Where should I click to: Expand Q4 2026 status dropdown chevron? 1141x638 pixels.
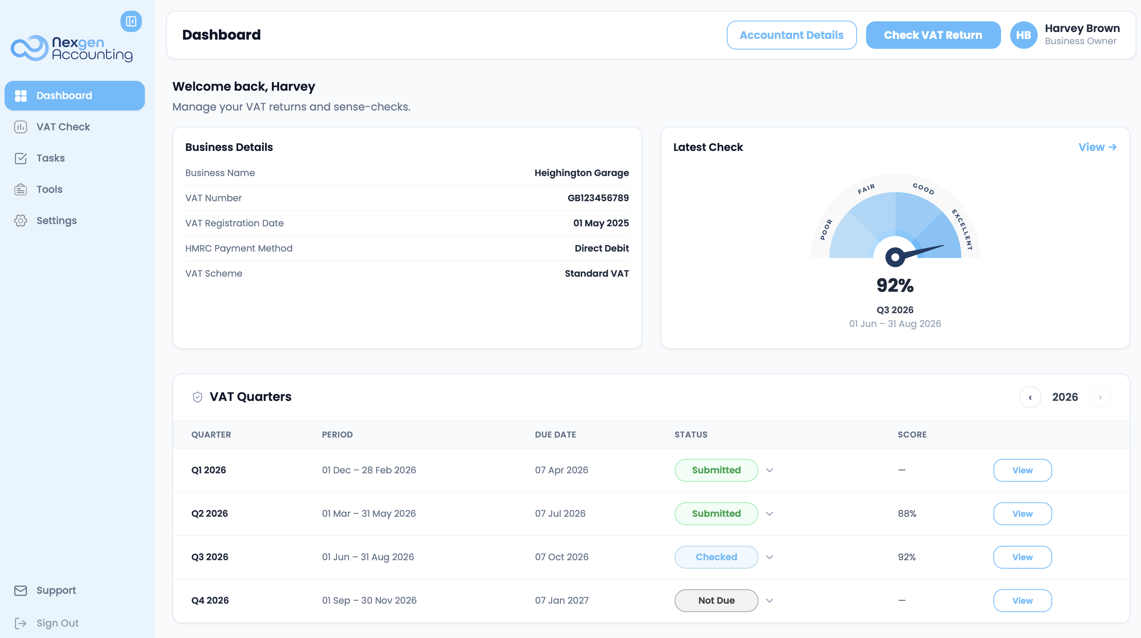[x=770, y=600]
